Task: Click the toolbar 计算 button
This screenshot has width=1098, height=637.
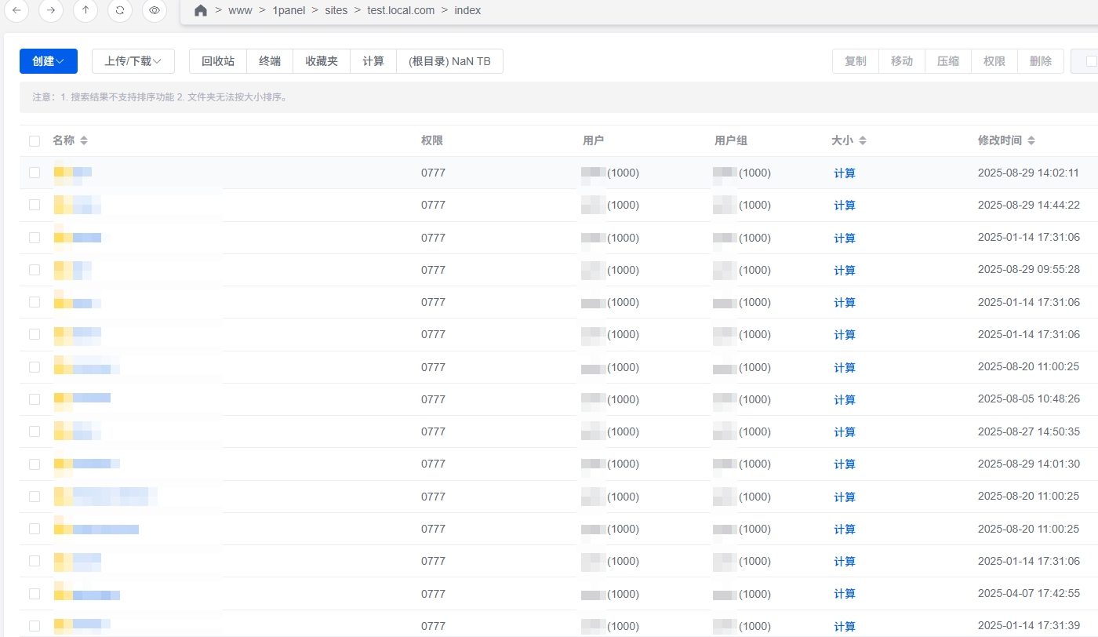Action: 373,61
